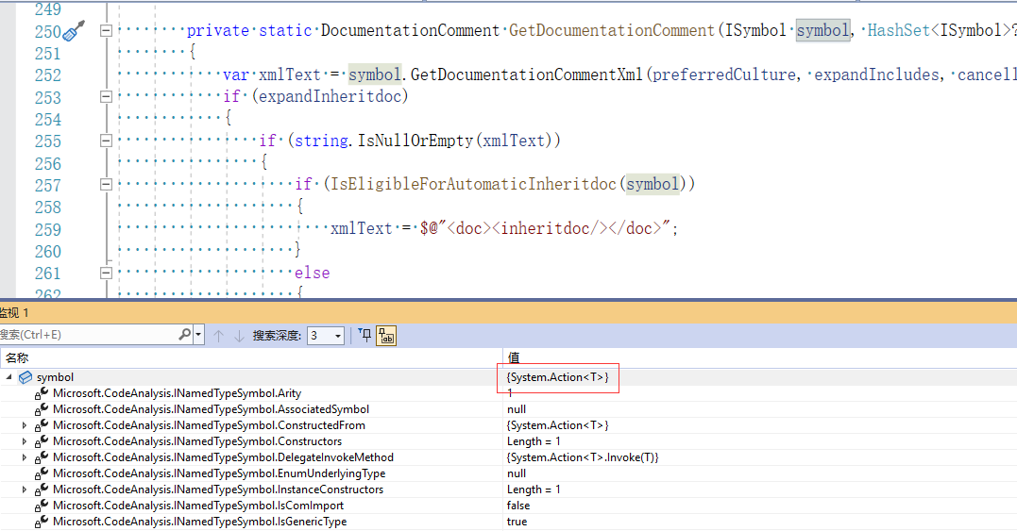Click the {System.Action<T>.Invoke(T)} value

tap(583, 457)
